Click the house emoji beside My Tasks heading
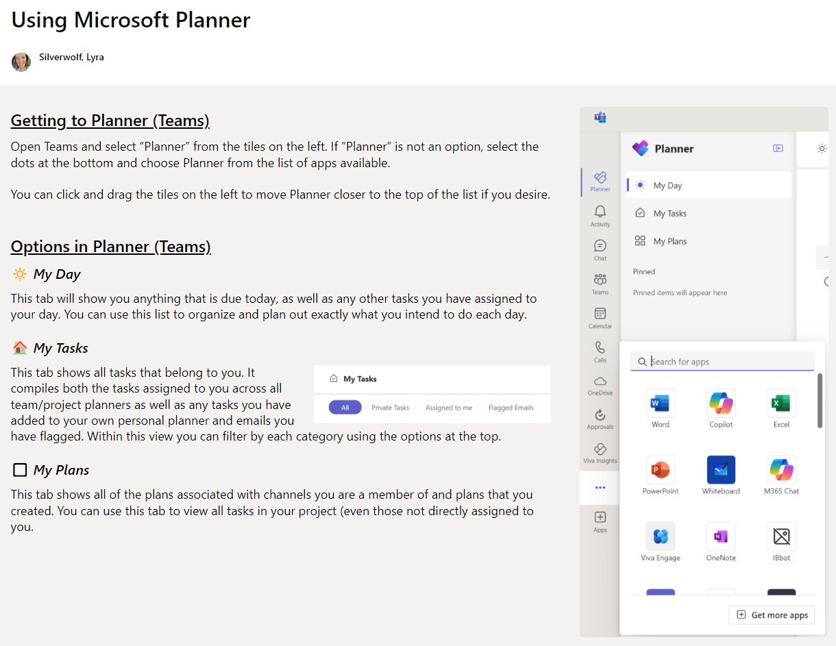The image size is (836, 646). pyautogui.click(x=21, y=348)
